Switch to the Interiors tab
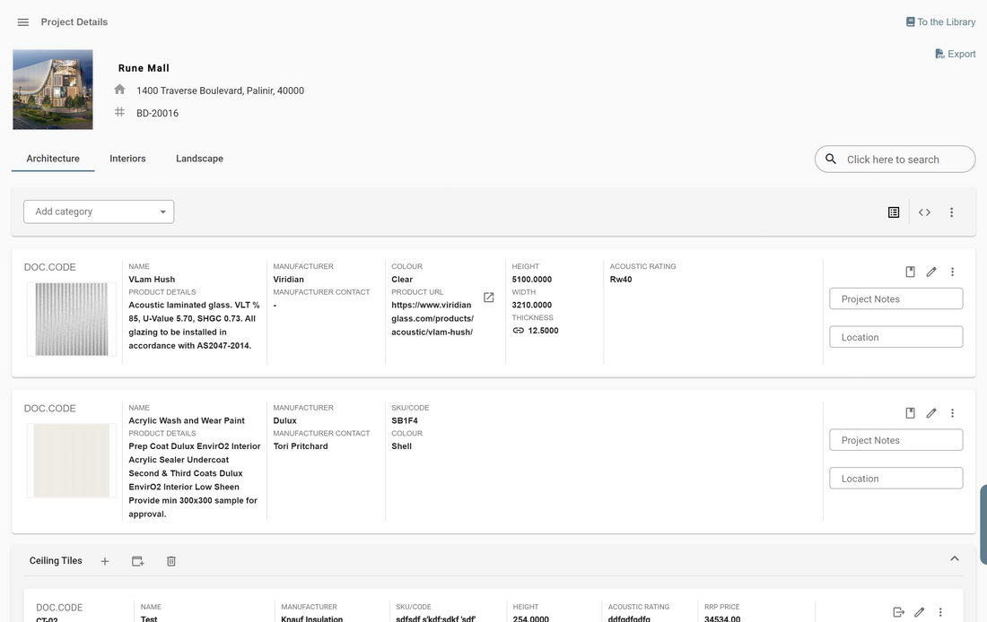Viewport: 987px width, 622px height. 127,159
